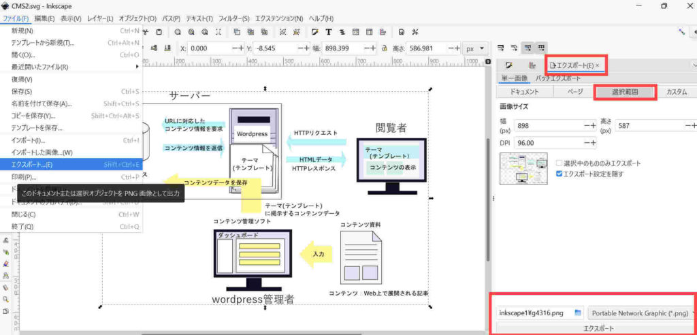Click the paste clipboard icon in the toolbar
The width and height of the screenshot is (697, 335).
[159, 32]
